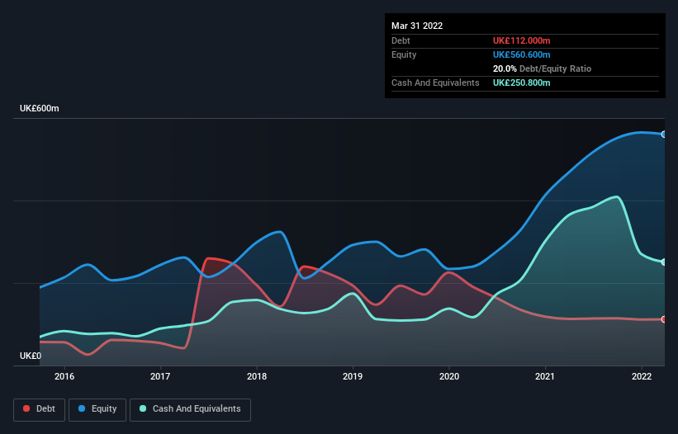Viewport: 678px width, 434px height.
Task: Click the Equity label in tooltip
Action: point(404,54)
